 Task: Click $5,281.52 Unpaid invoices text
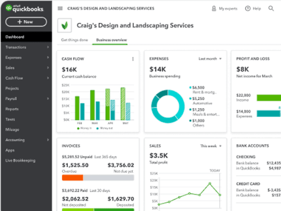click(x=77, y=157)
